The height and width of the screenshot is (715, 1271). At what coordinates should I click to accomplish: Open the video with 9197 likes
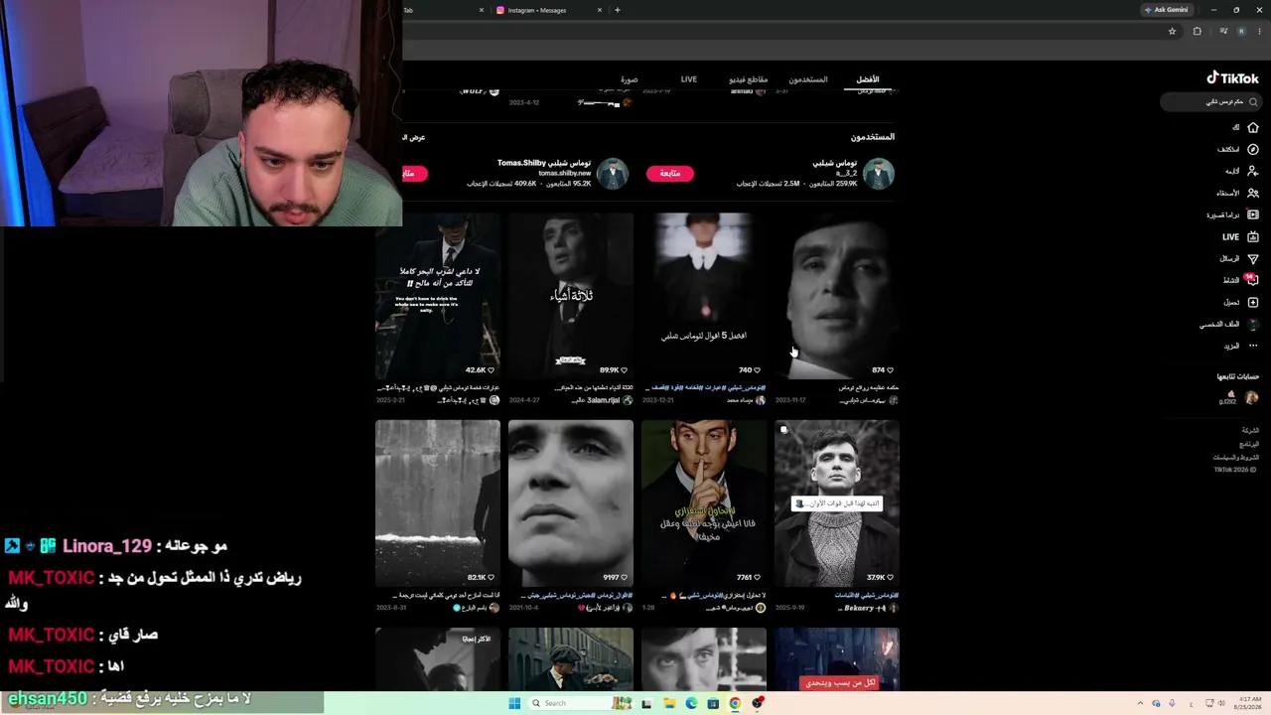[x=571, y=502]
